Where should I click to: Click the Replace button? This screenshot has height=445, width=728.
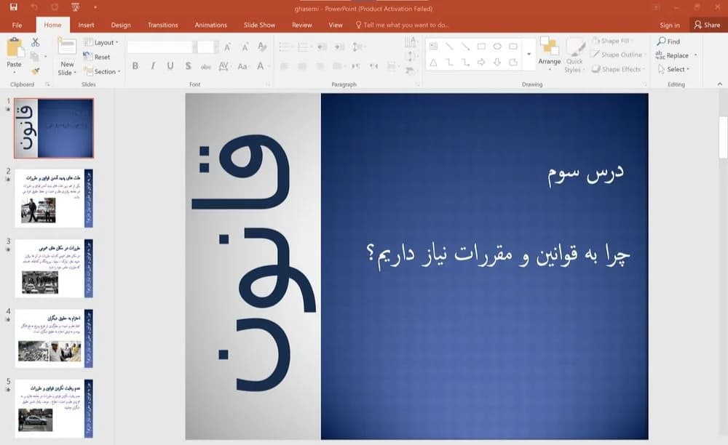point(676,55)
